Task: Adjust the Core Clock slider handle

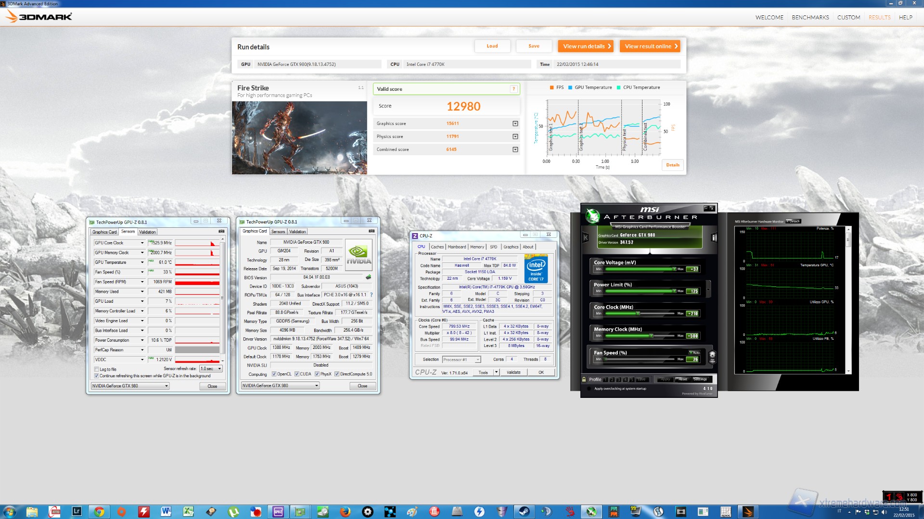Action: click(x=638, y=313)
